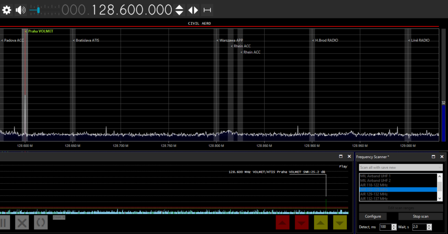448x234 pixels.
Task: Click the red up arrow button
Action: point(283,223)
